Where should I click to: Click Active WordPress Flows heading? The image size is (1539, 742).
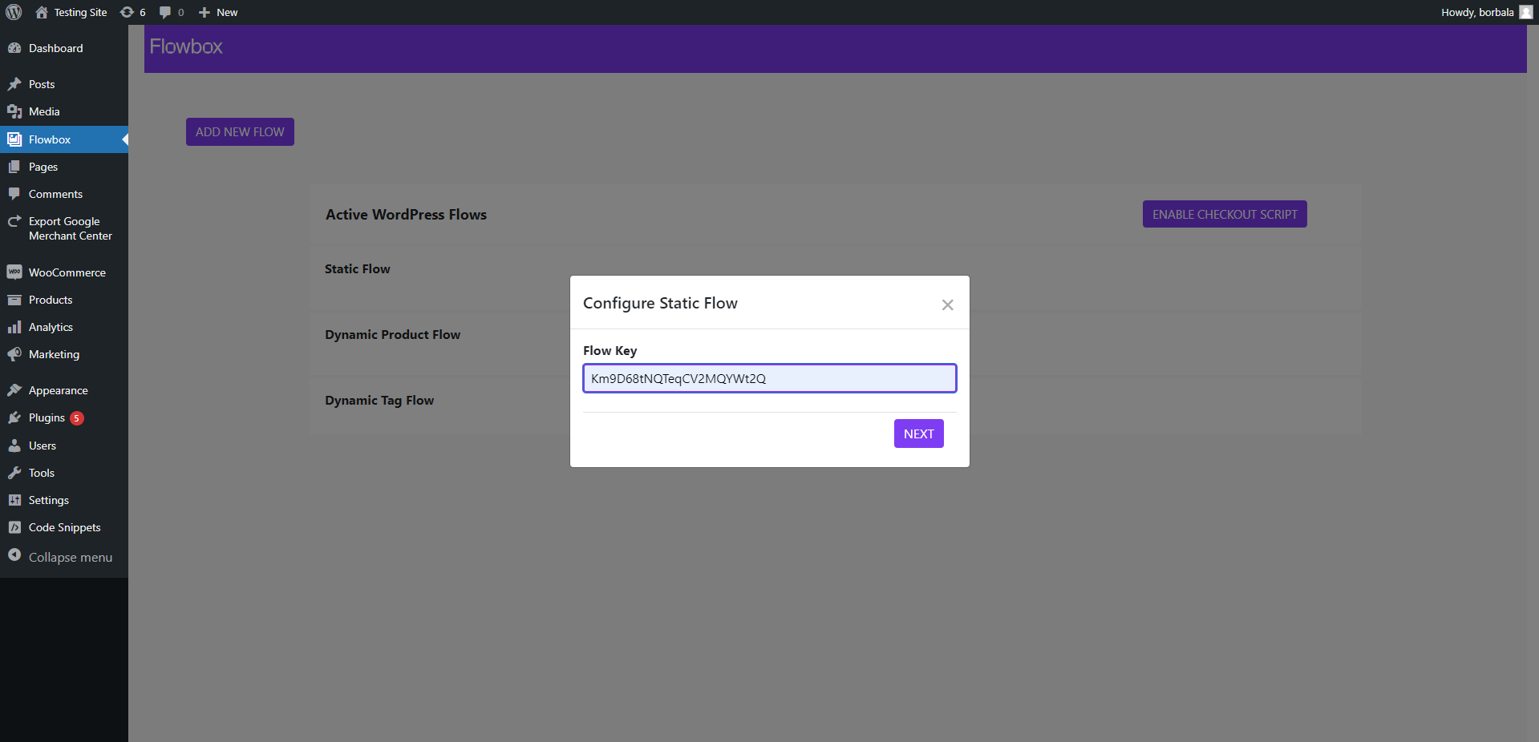click(x=407, y=215)
